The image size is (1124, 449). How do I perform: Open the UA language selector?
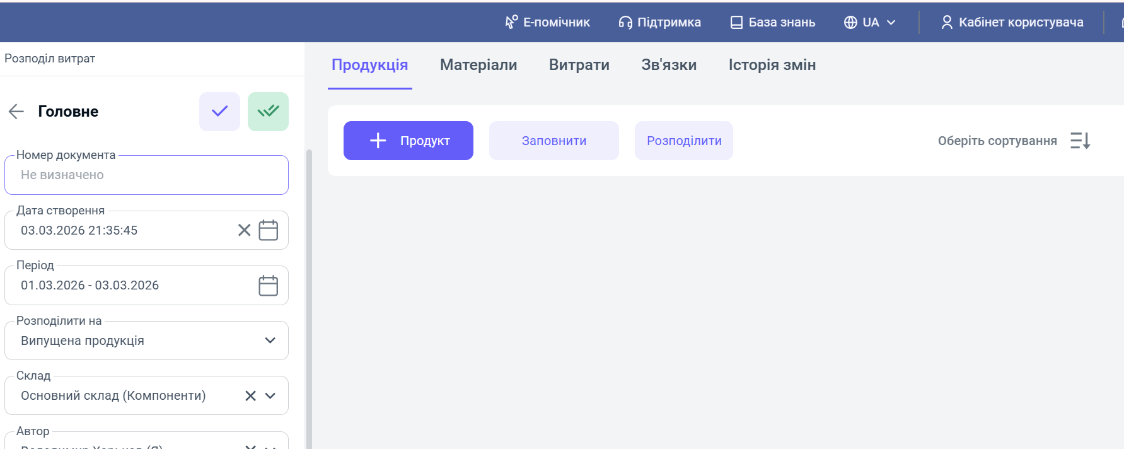[x=869, y=23]
